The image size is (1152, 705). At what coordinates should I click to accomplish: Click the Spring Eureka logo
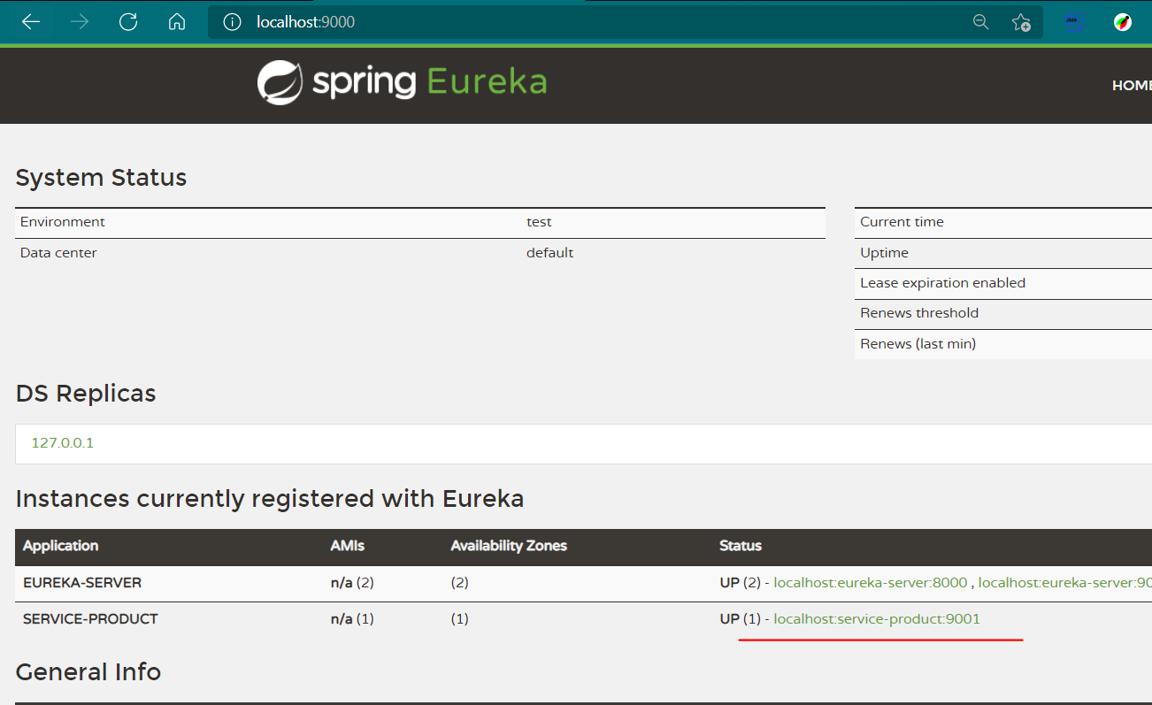tap(402, 82)
